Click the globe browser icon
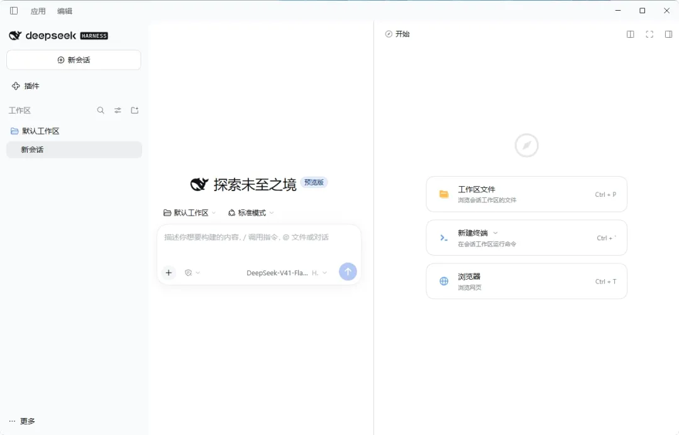The height and width of the screenshot is (435, 679). (444, 282)
